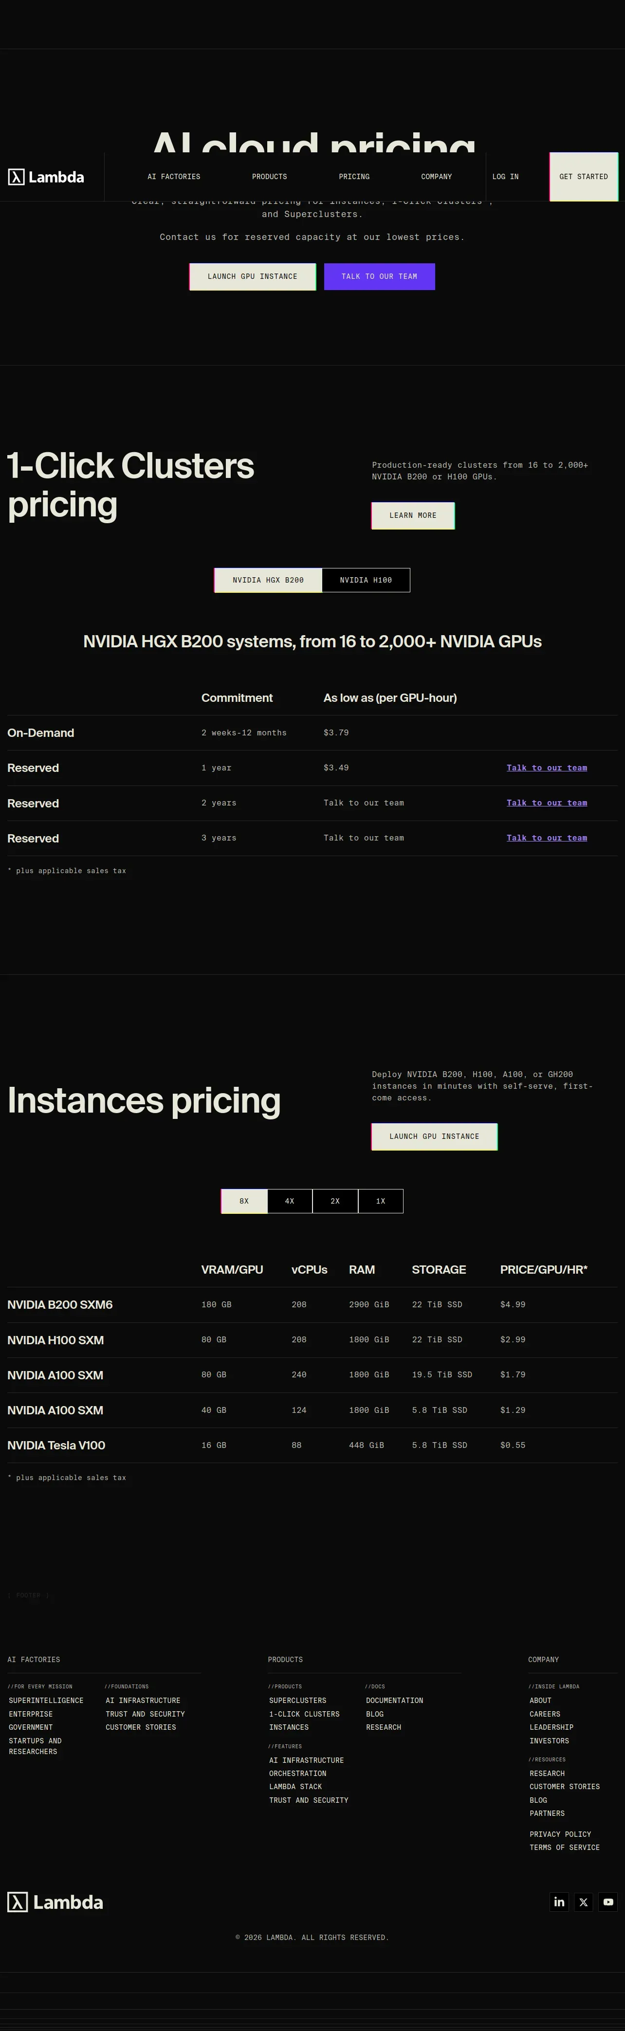Screen dimensions: 625x2031
Task: Open Pricing in the top navigation
Action: pyautogui.click(x=354, y=177)
